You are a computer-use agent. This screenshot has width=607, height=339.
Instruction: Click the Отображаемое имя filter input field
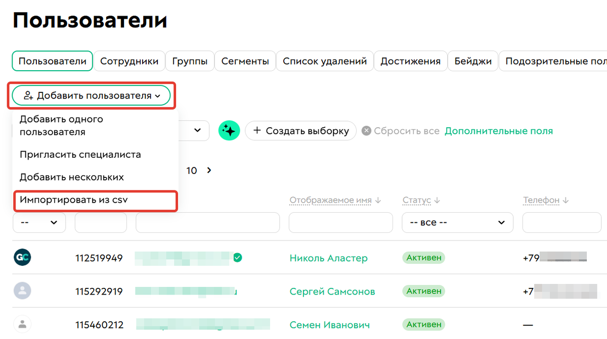tap(341, 222)
